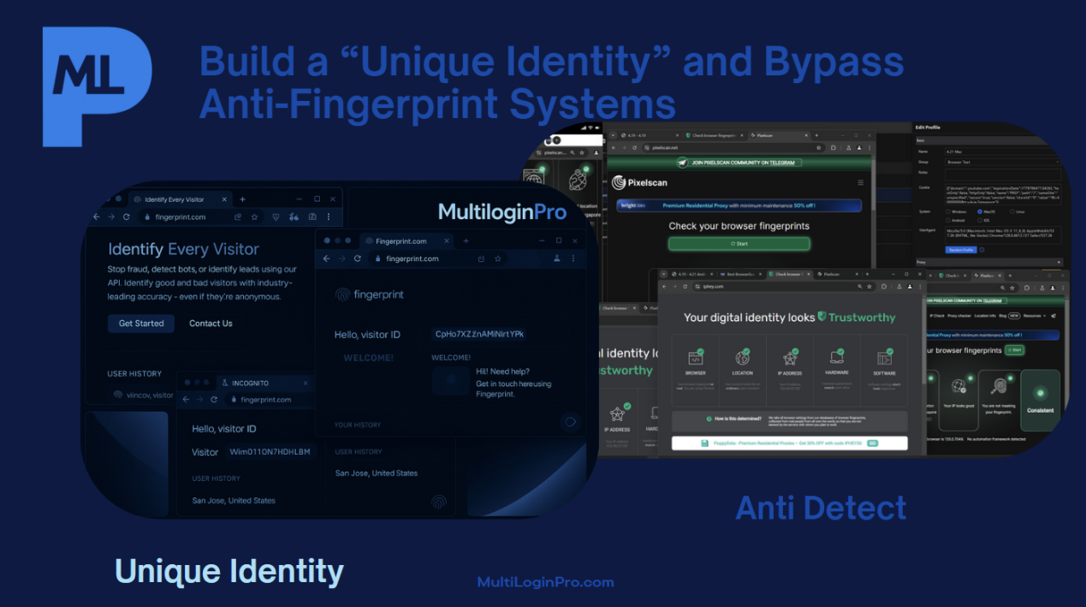Click the UserAgent text area
Image resolution: width=1086 pixels, height=607 pixels.
[x=1003, y=235]
